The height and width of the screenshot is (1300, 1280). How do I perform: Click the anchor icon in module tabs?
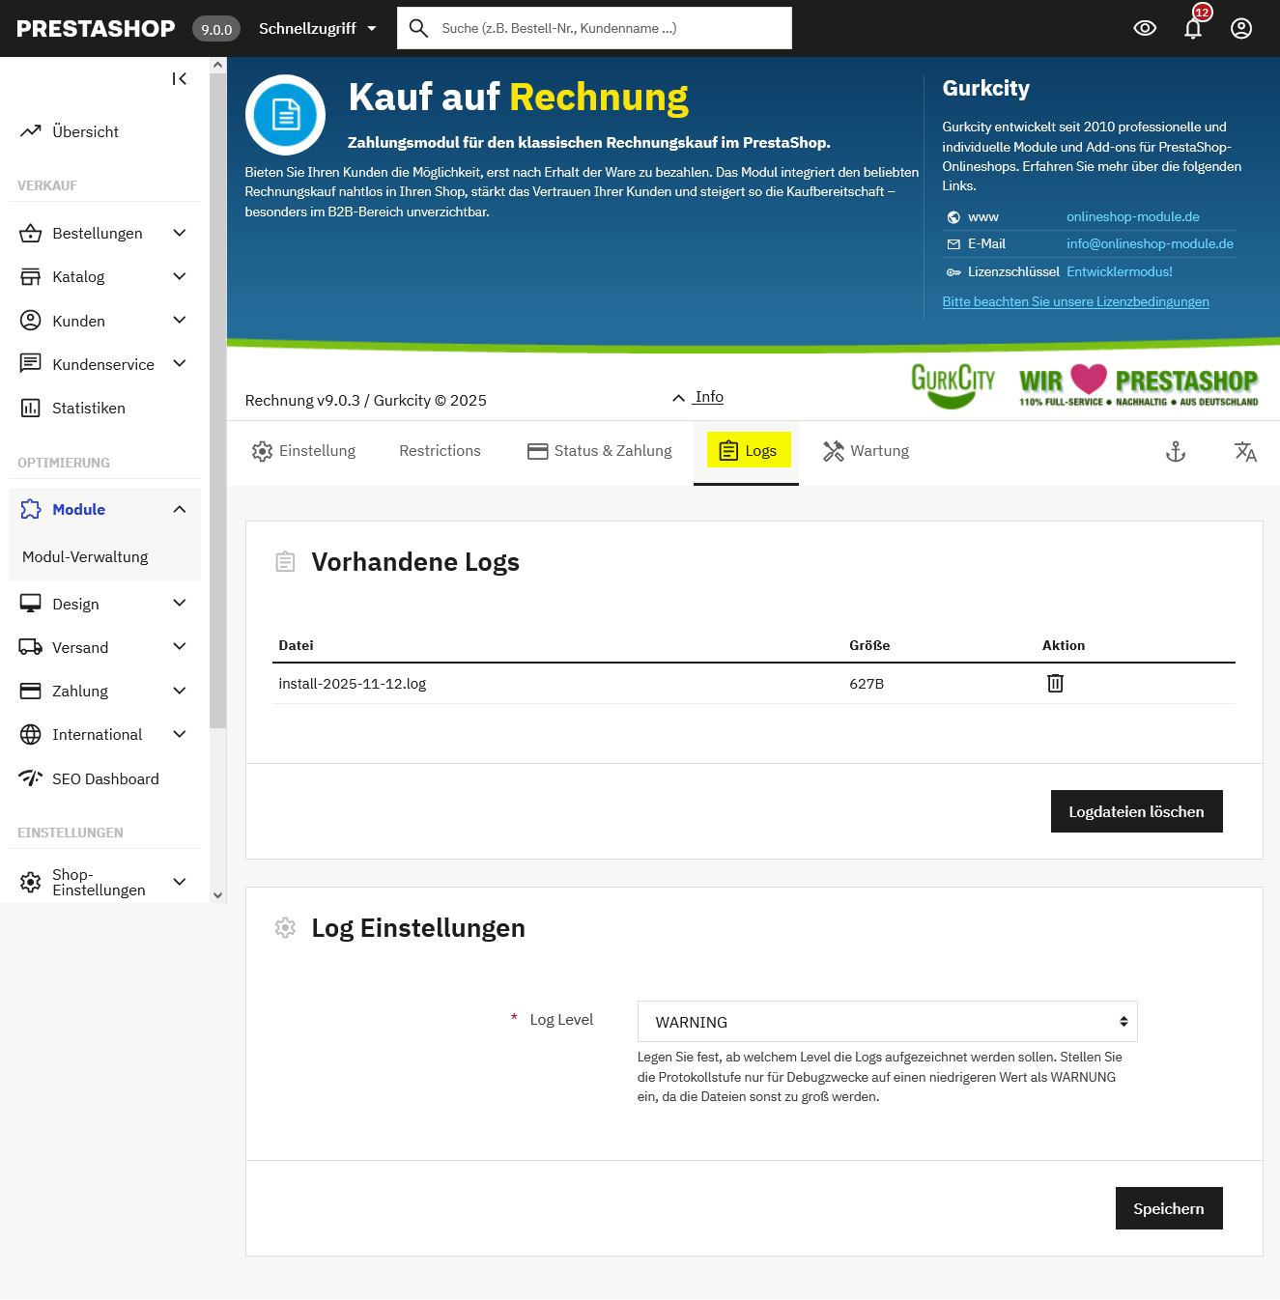click(x=1175, y=451)
